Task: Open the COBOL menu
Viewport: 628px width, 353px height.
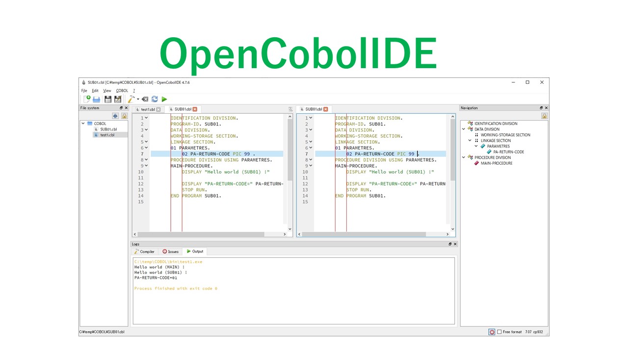Action: click(121, 90)
